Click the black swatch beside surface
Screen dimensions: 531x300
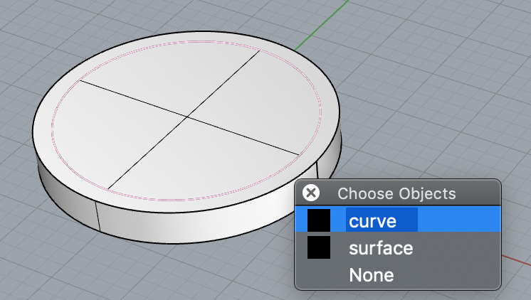coord(319,247)
